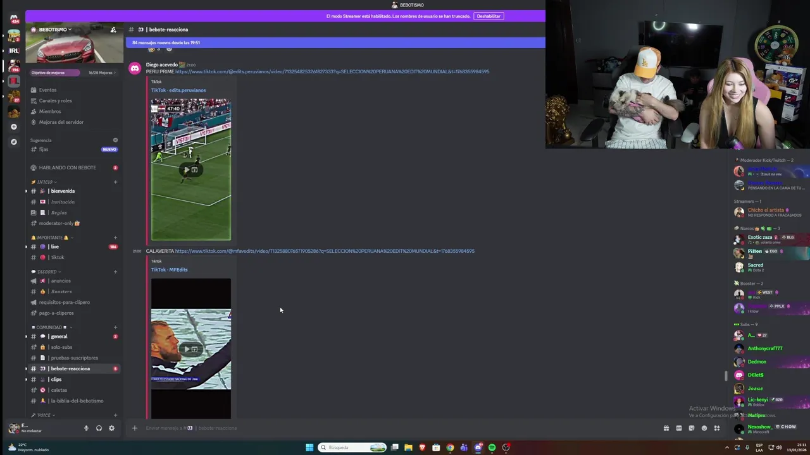Expand the 16/28 Mejoras boost goal
This screenshot has height=455, width=810.
101,73
